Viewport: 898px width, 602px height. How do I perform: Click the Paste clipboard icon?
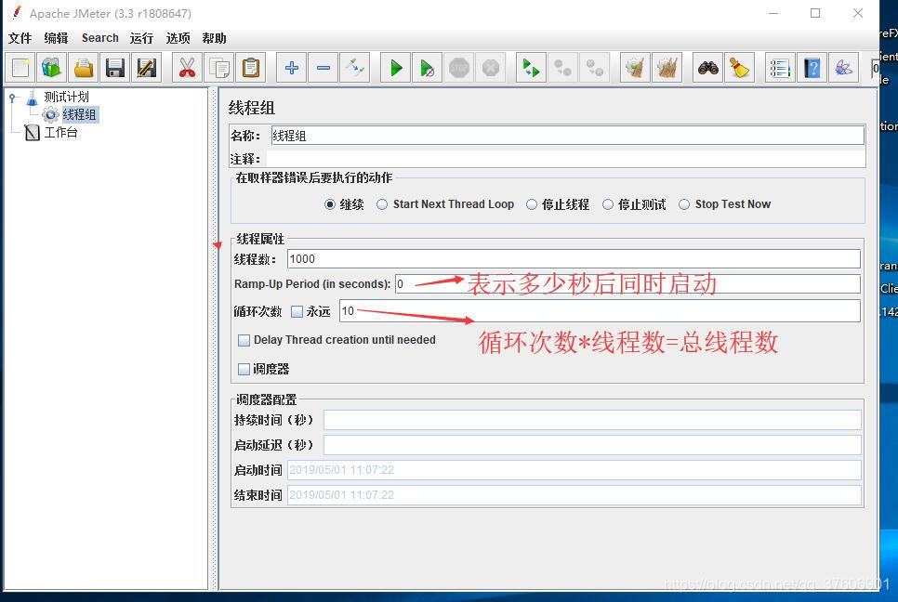[251, 68]
